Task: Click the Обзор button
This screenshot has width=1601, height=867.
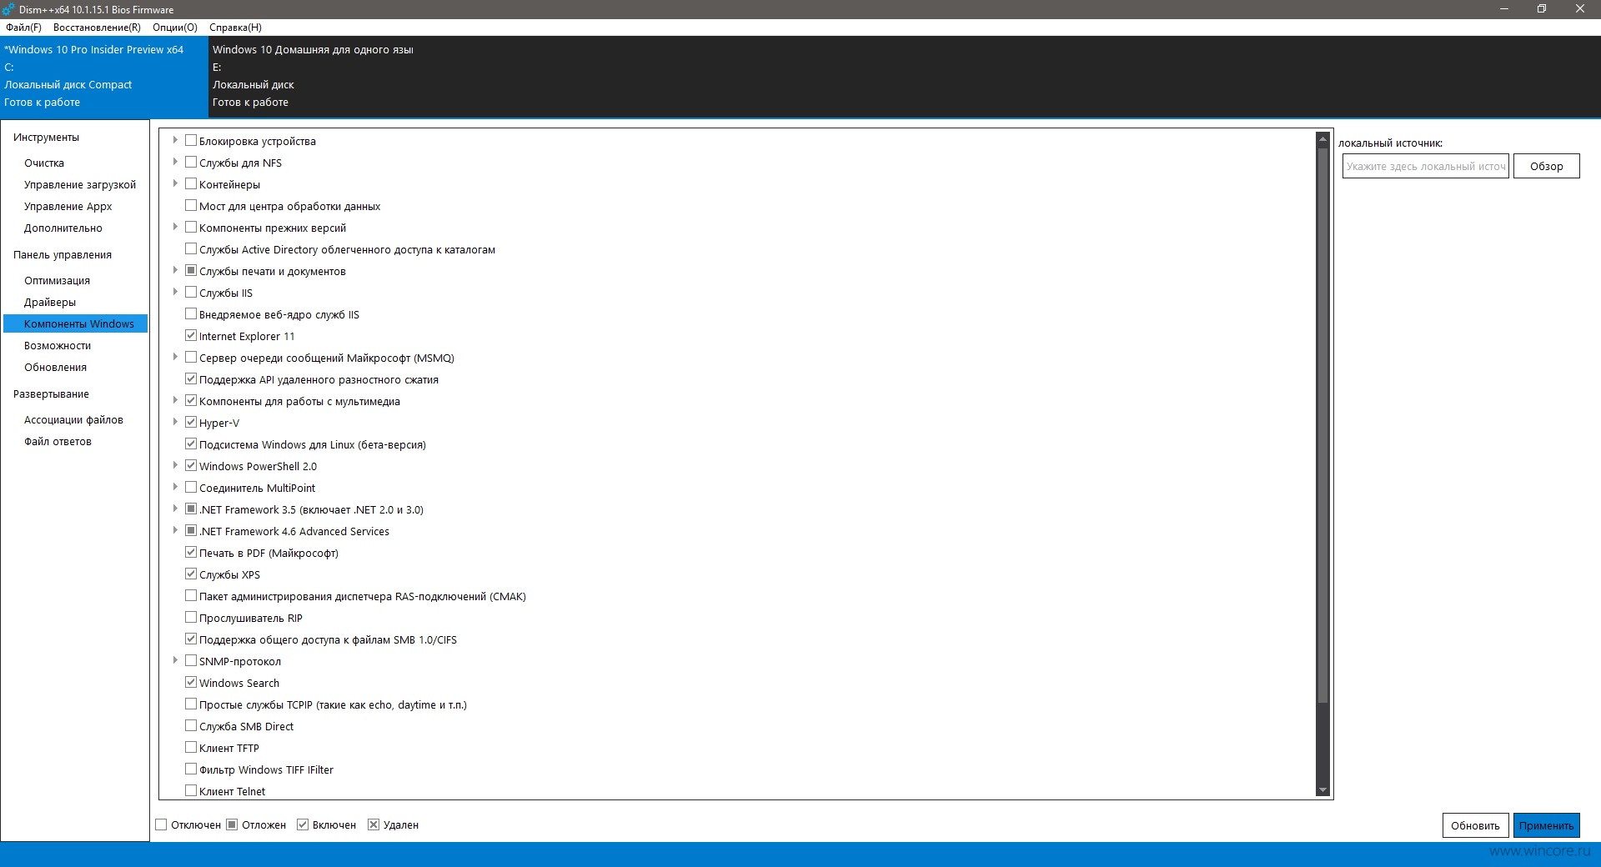Action: tap(1546, 166)
